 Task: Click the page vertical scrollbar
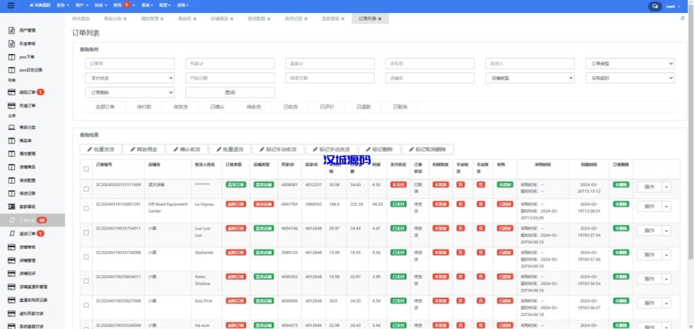tap(691, 133)
